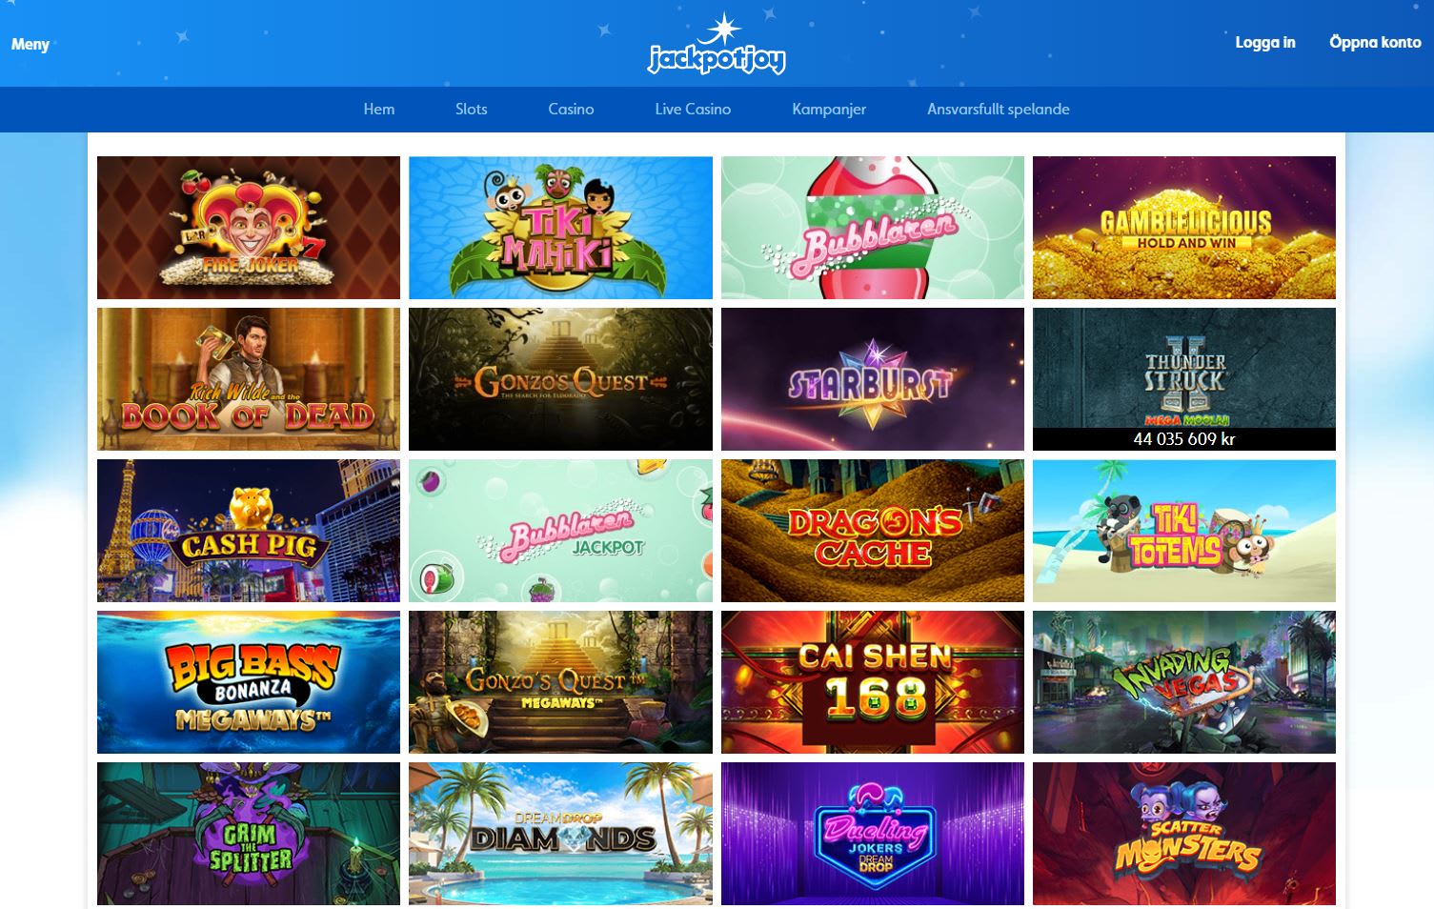This screenshot has height=909, width=1434.
Task: Click the Jackpotjoy logo
Action: tap(717, 44)
